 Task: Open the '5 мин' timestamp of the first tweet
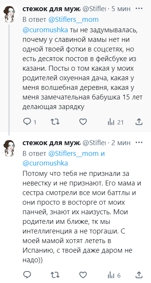[121, 9]
